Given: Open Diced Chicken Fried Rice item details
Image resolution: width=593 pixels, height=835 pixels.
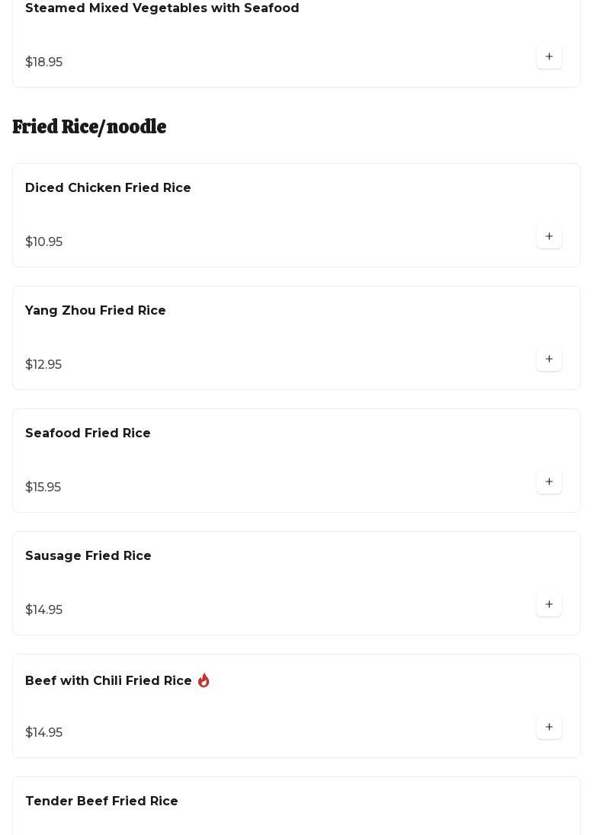Looking at the screenshot, I should coord(108,188).
